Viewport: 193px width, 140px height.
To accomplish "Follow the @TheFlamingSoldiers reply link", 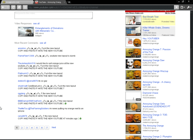I will 38,109.
